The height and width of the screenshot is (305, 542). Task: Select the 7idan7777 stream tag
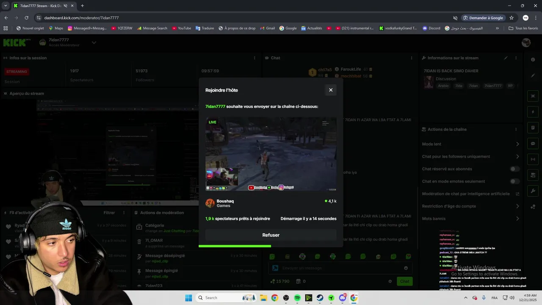pos(493,86)
